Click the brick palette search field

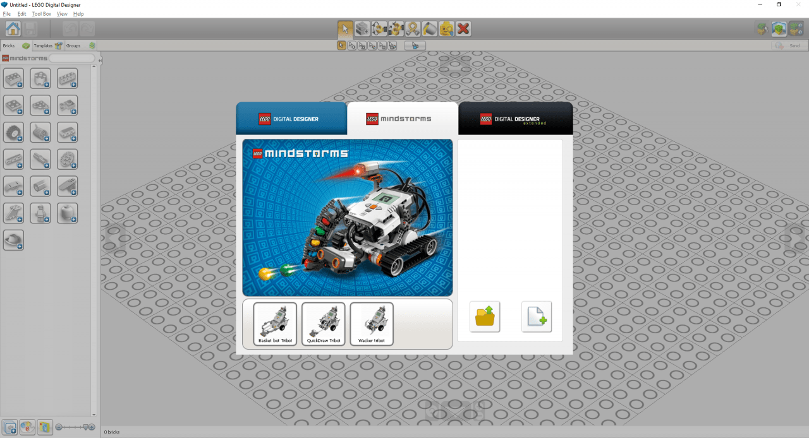click(x=71, y=58)
